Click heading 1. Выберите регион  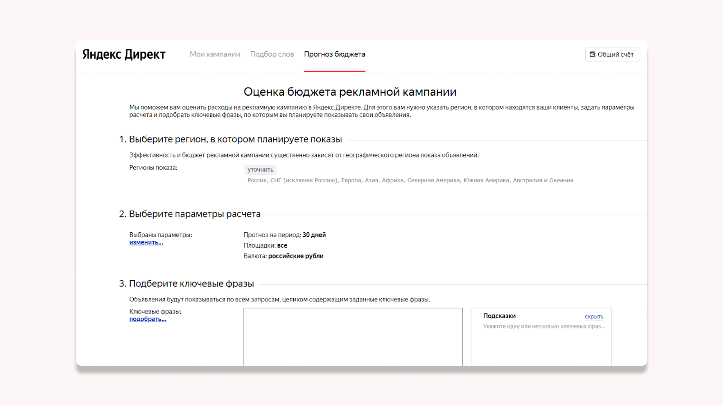click(230, 139)
